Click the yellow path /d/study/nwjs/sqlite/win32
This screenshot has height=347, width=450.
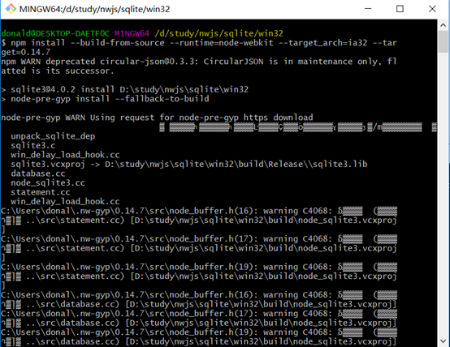click(219, 33)
